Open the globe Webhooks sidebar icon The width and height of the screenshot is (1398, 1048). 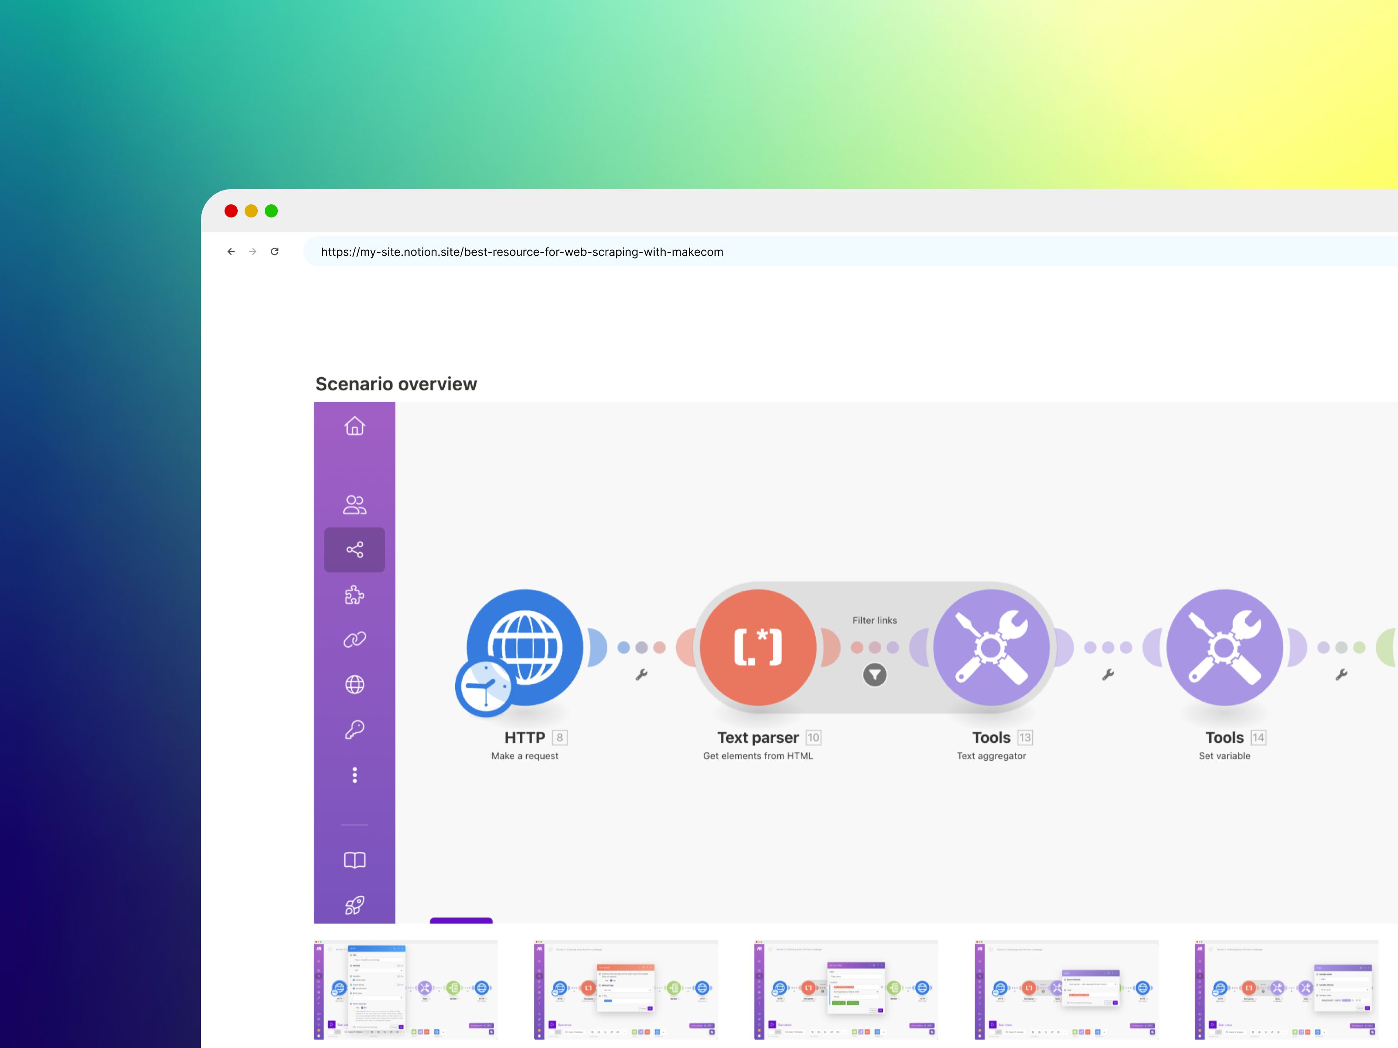[x=355, y=685]
